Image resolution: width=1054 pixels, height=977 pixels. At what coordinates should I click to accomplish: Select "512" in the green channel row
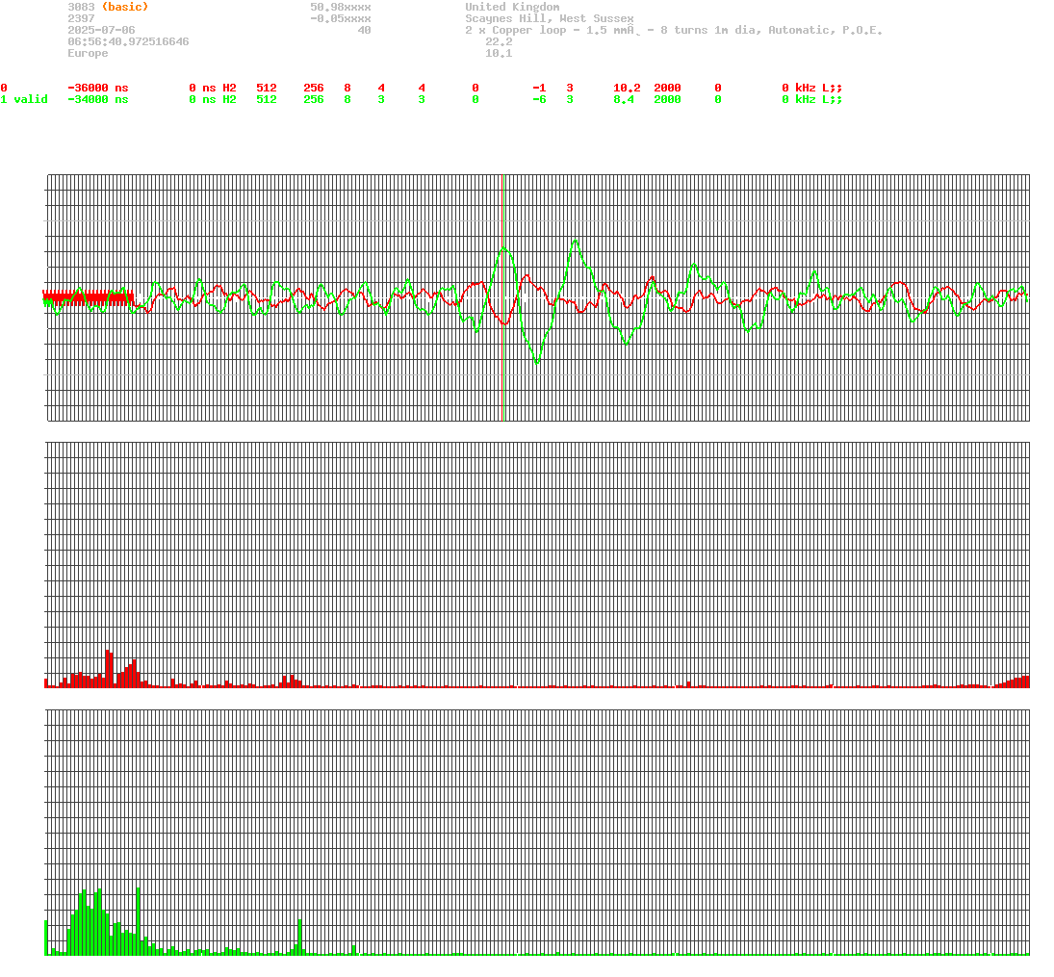(x=267, y=99)
